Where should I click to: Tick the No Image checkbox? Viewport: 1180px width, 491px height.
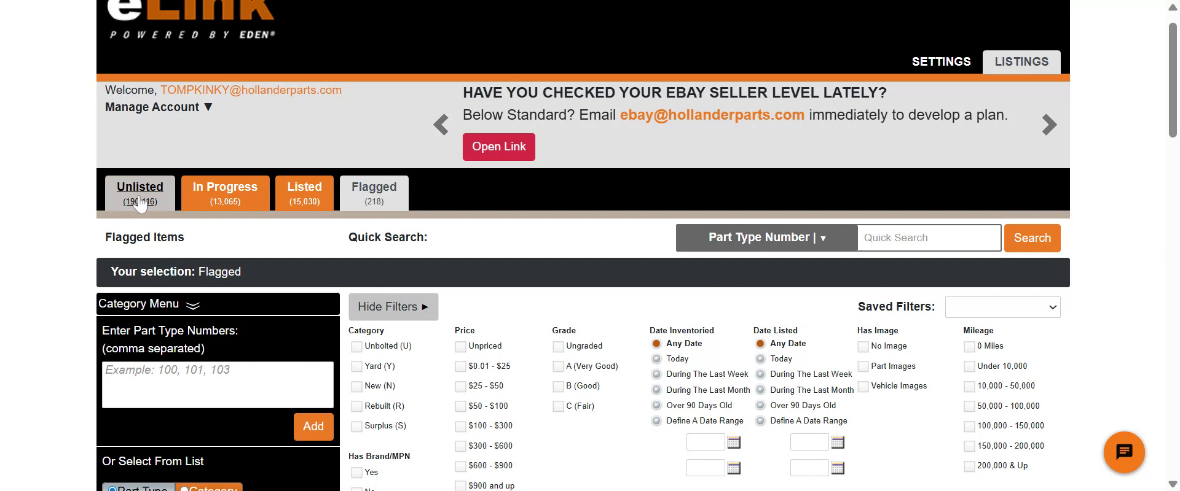863,347
